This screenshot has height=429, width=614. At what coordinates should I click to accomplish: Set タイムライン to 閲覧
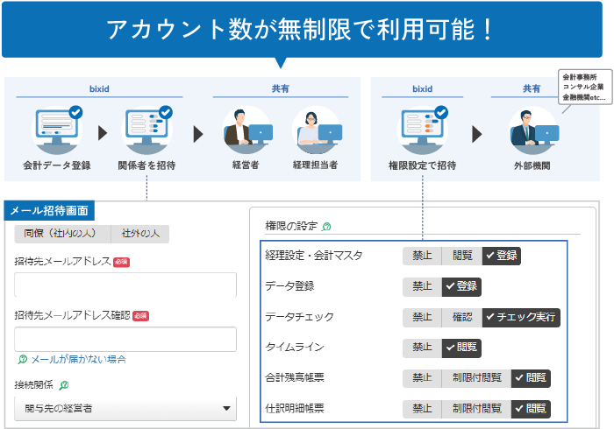pos(461,348)
